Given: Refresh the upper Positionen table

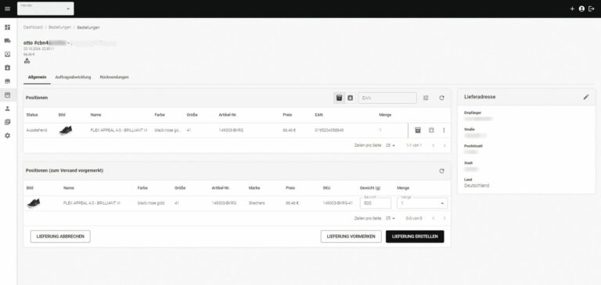Looking at the screenshot, I should click(441, 98).
